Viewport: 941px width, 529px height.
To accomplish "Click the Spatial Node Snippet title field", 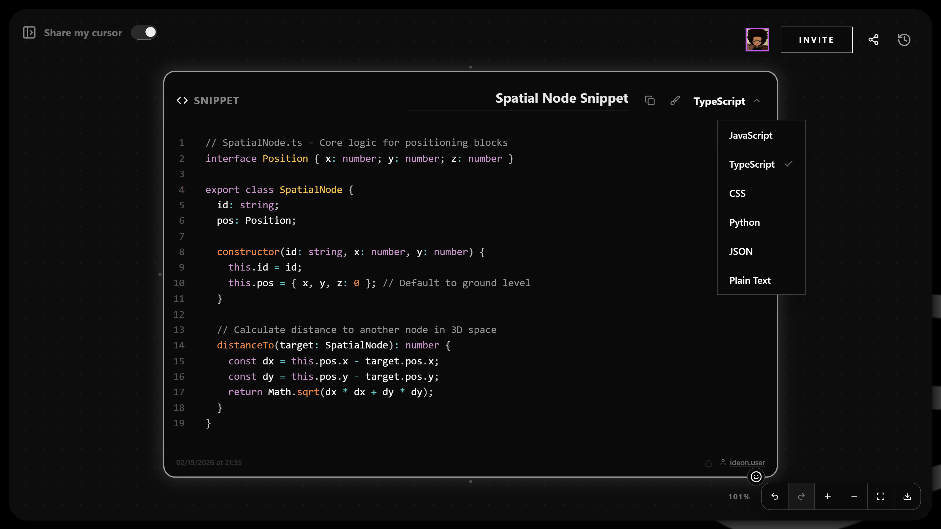I will [561, 99].
